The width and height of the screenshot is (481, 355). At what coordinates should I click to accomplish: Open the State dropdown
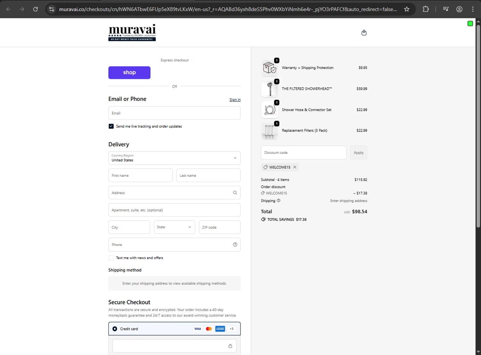click(x=174, y=227)
